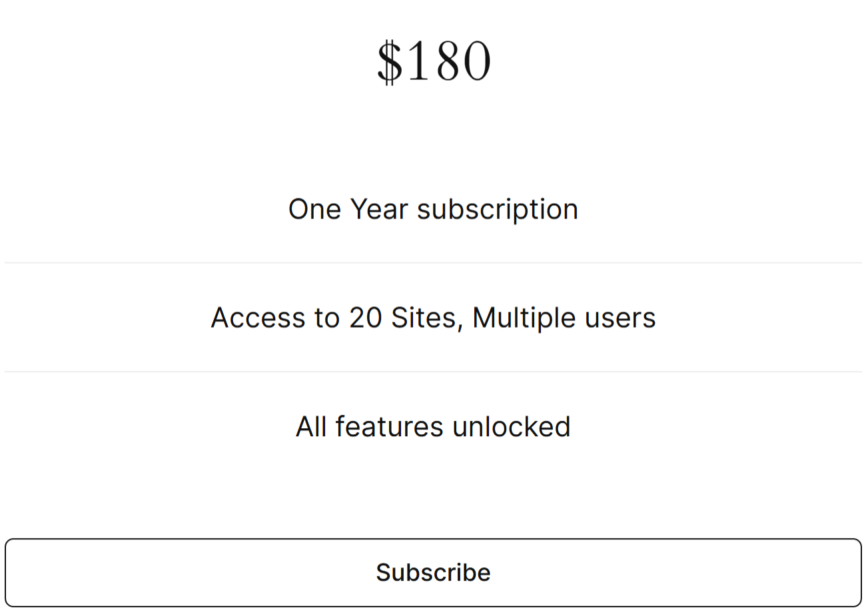Click the Subscribe button
866x612 pixels.
click(x=433, y=573)
